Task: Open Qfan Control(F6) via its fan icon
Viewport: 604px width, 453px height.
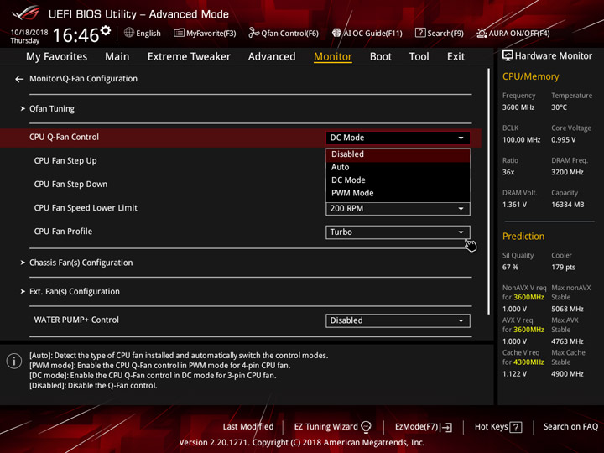Action: click(253, 33)
